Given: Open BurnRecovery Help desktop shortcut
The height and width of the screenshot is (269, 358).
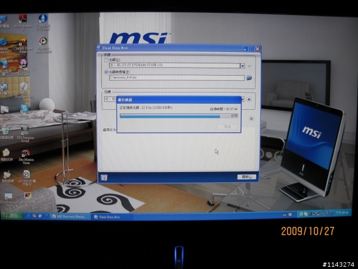Looking at the screenshot, I should 9,199.
